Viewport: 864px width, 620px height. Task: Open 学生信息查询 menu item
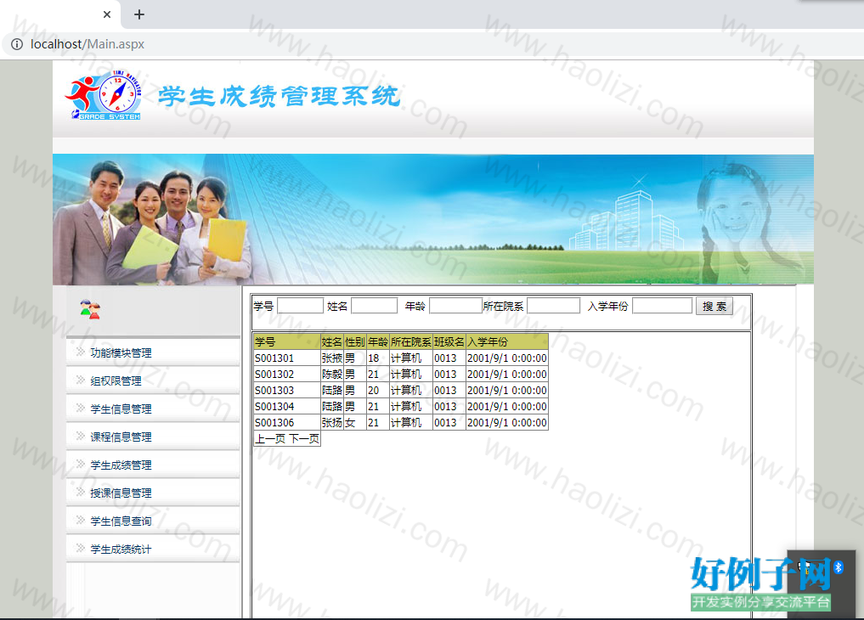click(x=121, y=521)
